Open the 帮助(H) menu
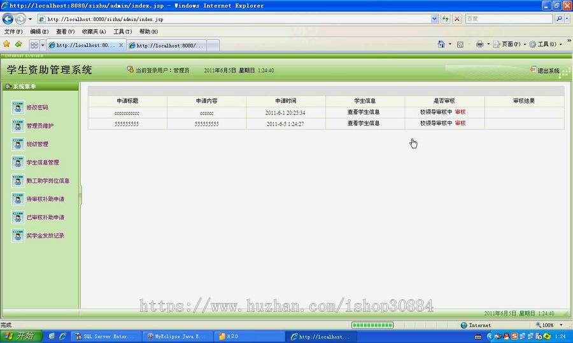 [149, 32]
